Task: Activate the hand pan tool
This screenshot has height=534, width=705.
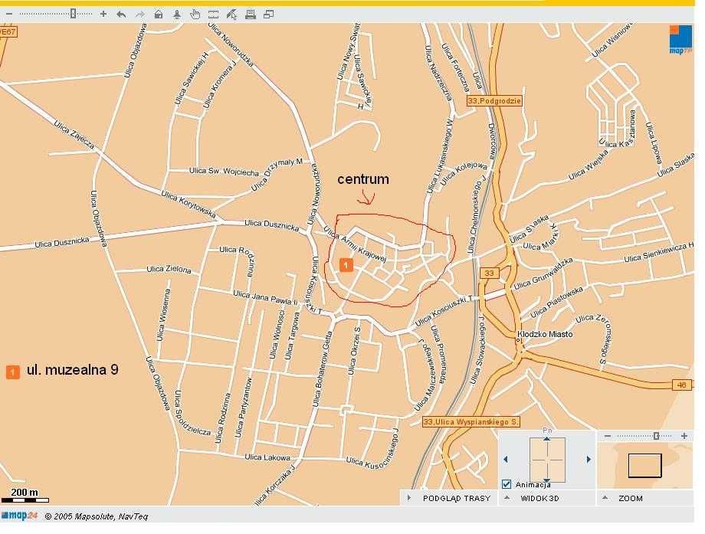Action: (195, 14)
